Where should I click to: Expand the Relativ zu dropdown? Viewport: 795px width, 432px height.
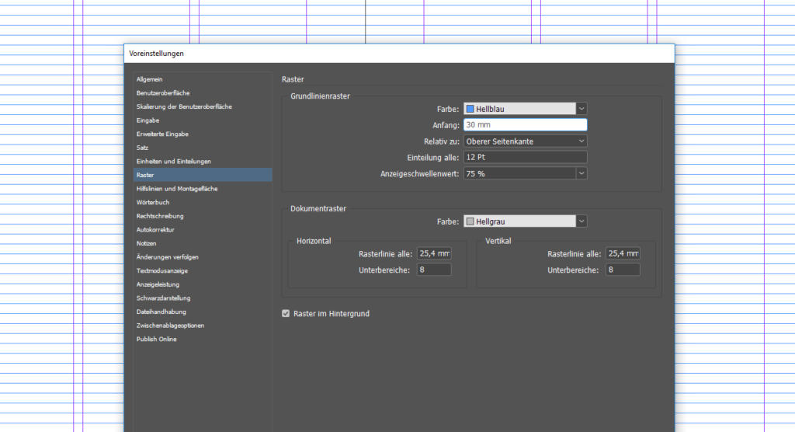(x=525, y=141)
